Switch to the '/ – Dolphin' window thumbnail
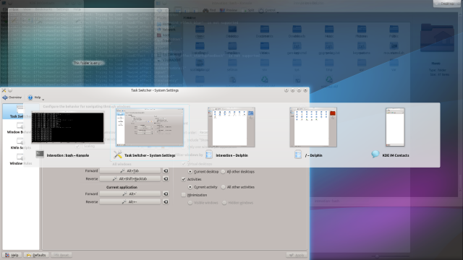 coord(313,127)
